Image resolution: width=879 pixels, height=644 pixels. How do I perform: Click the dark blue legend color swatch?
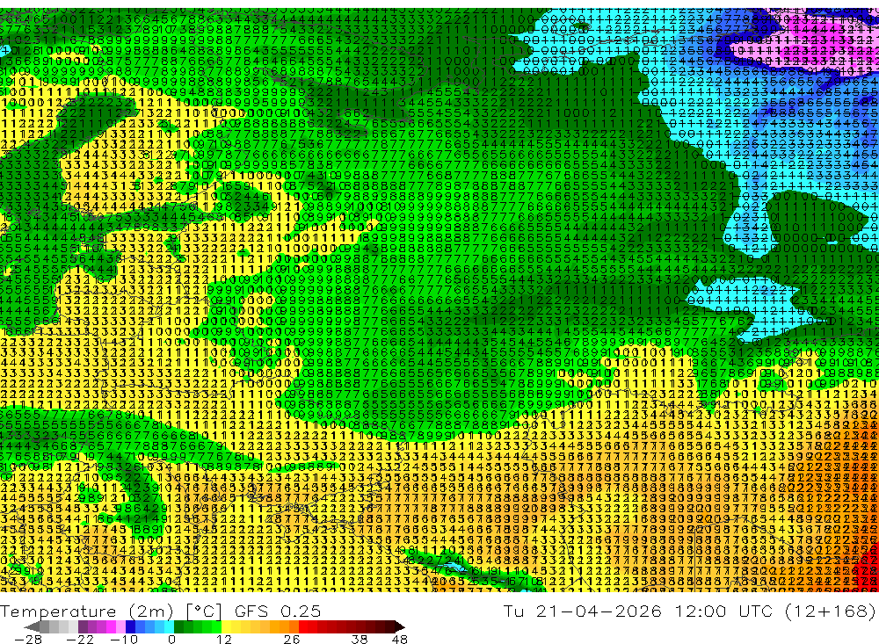[130, 626]
